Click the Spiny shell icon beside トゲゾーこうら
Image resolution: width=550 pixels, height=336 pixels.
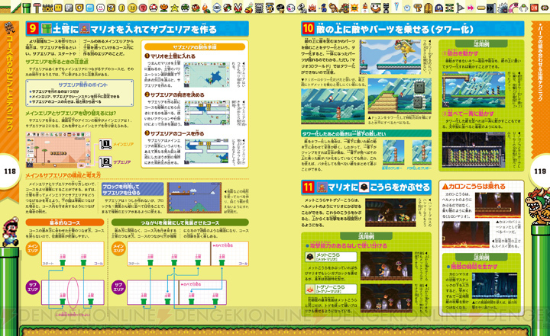click(x=310, y=289)
